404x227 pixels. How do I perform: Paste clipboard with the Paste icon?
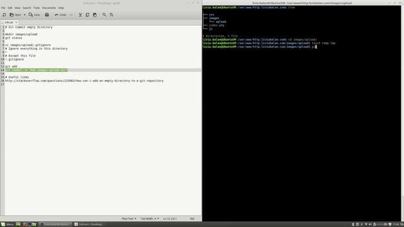[x=95, y=15]
